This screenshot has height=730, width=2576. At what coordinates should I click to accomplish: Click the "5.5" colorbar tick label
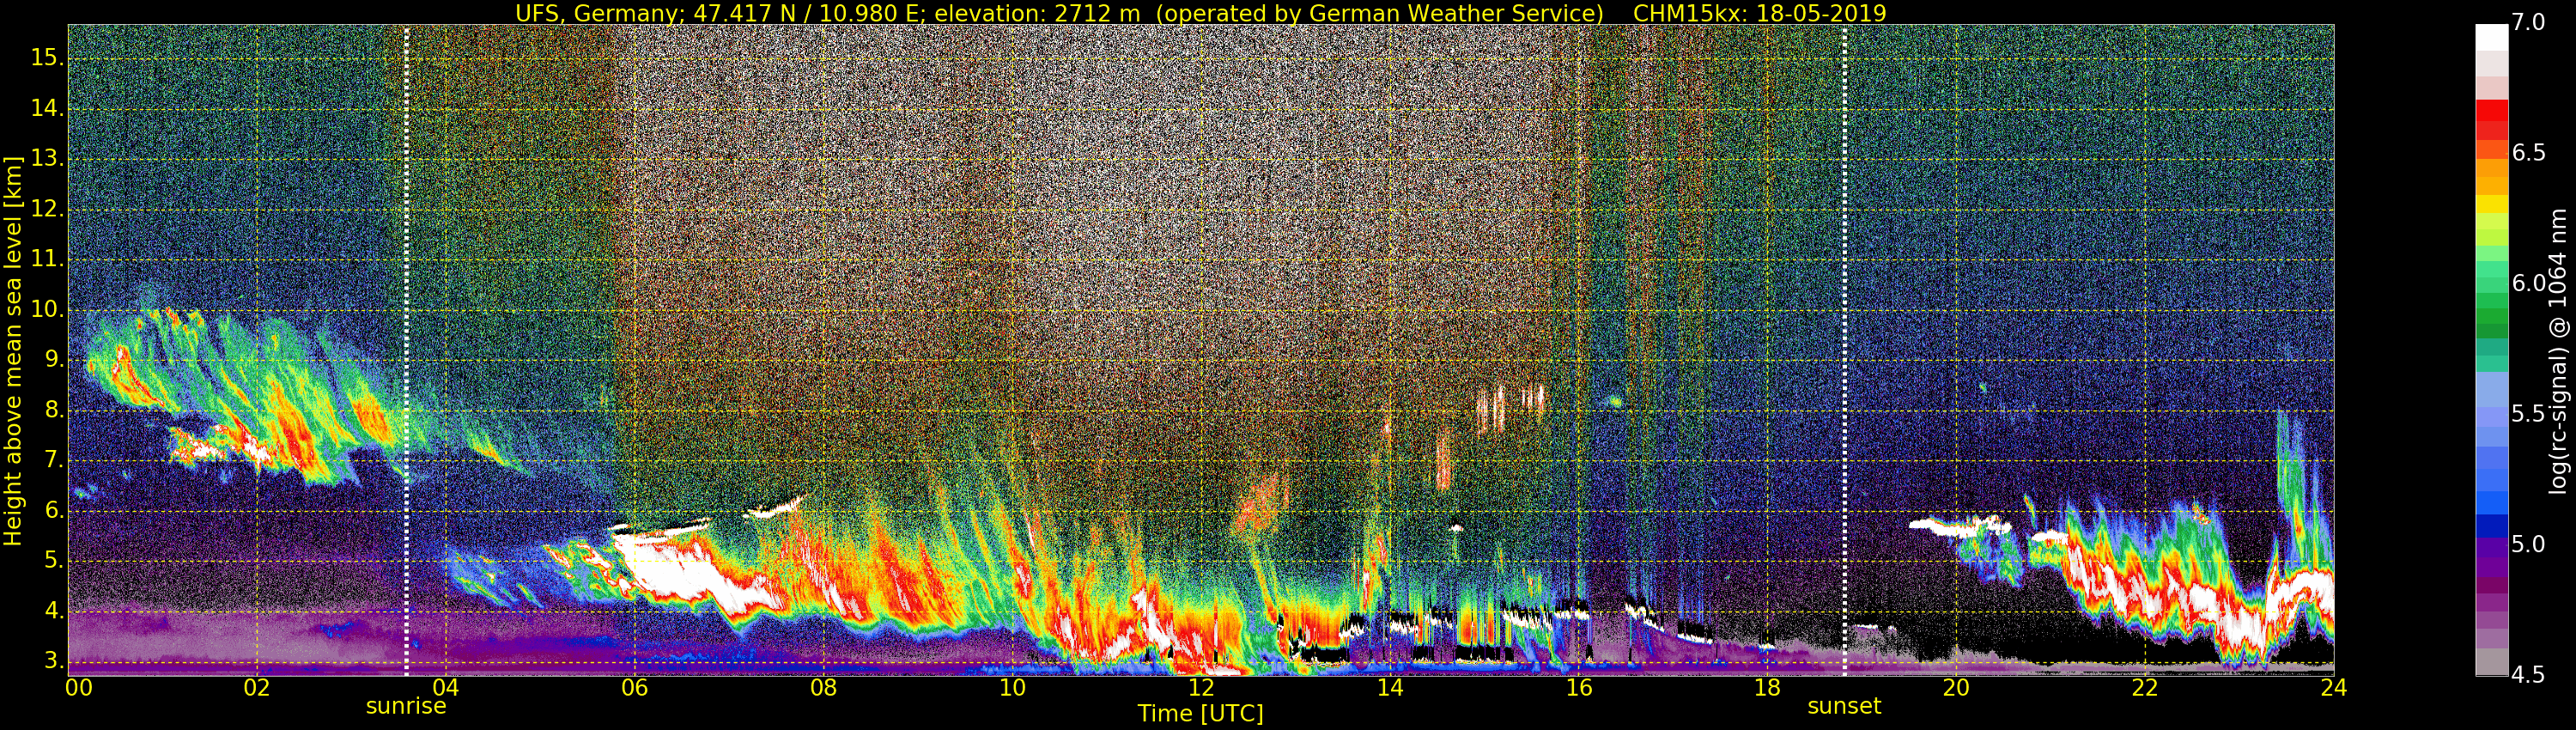click(2529, 414)
